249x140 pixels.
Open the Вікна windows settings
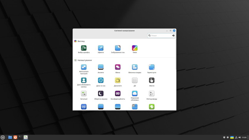point(118,69)
